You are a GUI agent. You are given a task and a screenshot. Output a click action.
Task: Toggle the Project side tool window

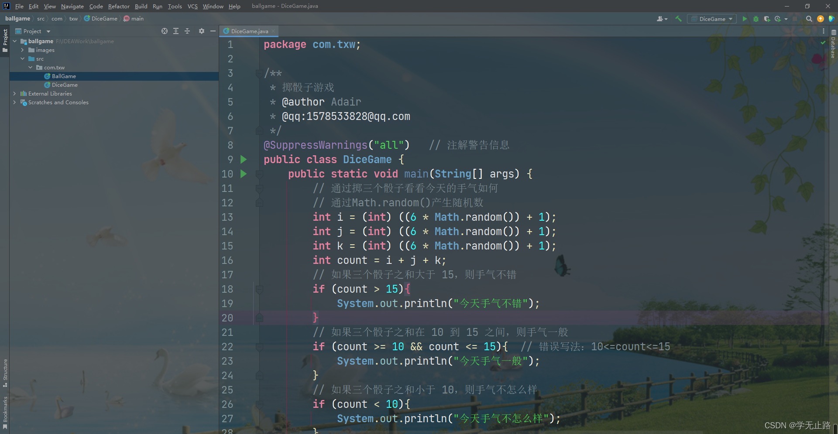point(5,41)
